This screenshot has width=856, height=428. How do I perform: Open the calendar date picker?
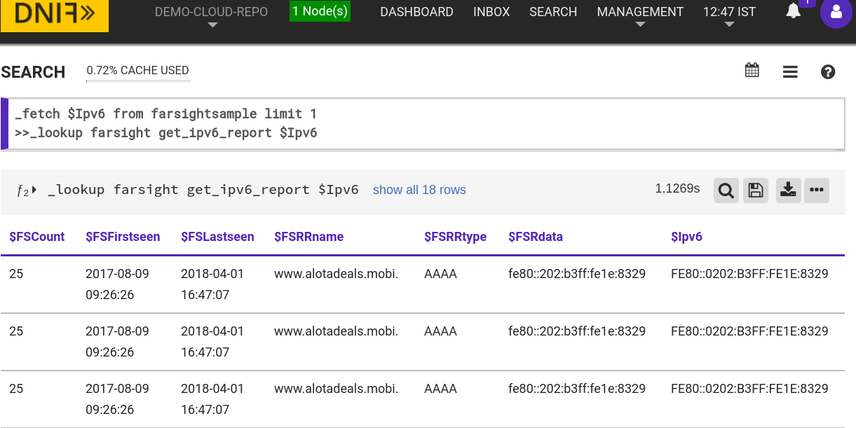click(x=752, y=70)
